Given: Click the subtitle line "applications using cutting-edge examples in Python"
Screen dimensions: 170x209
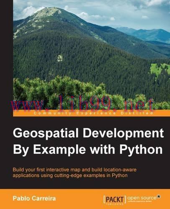Looking at the screenshot, I should pos(70,175).
